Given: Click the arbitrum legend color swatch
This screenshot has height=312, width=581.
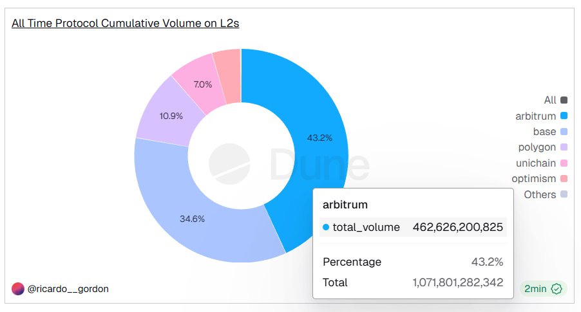Looking at the screenshot, I should point(564,116).
